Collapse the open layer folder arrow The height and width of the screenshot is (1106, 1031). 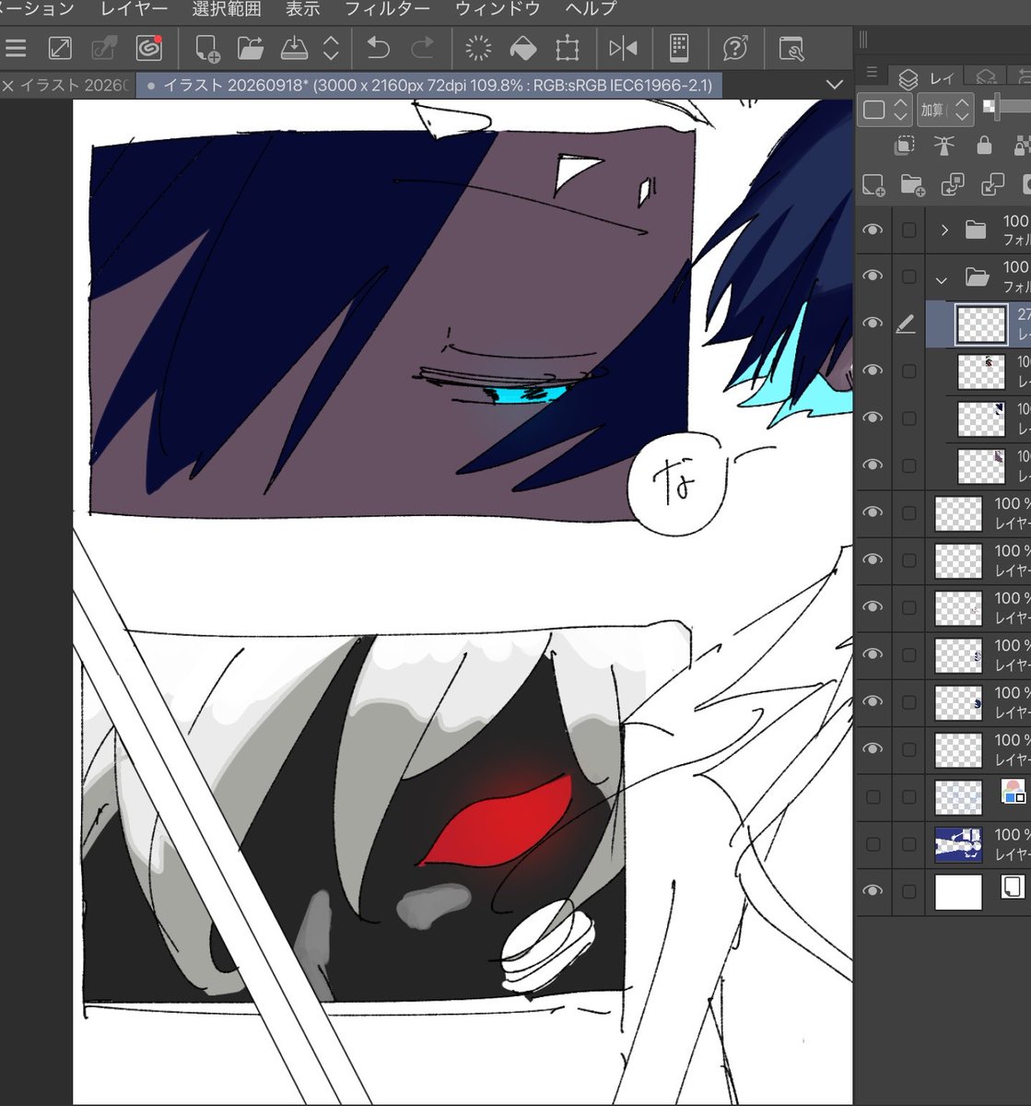click(x=942, y=278)
